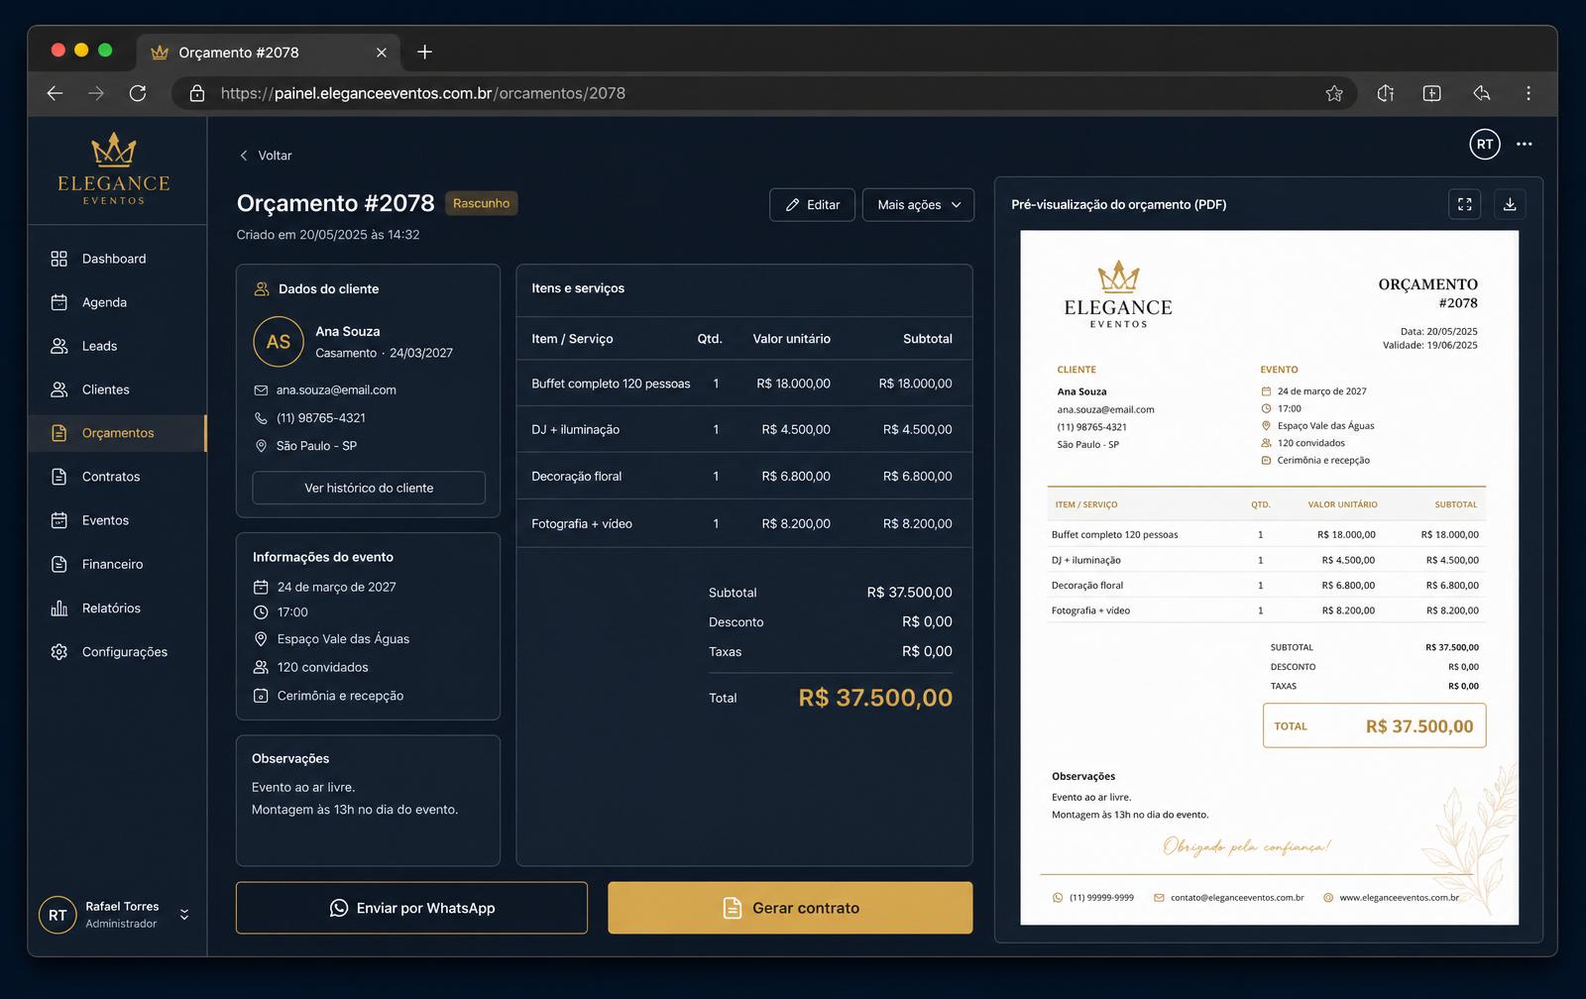Select the Buffet completo 120 pessoas row
Viewport: 1586px width, 999px height.
coord(744,384)
